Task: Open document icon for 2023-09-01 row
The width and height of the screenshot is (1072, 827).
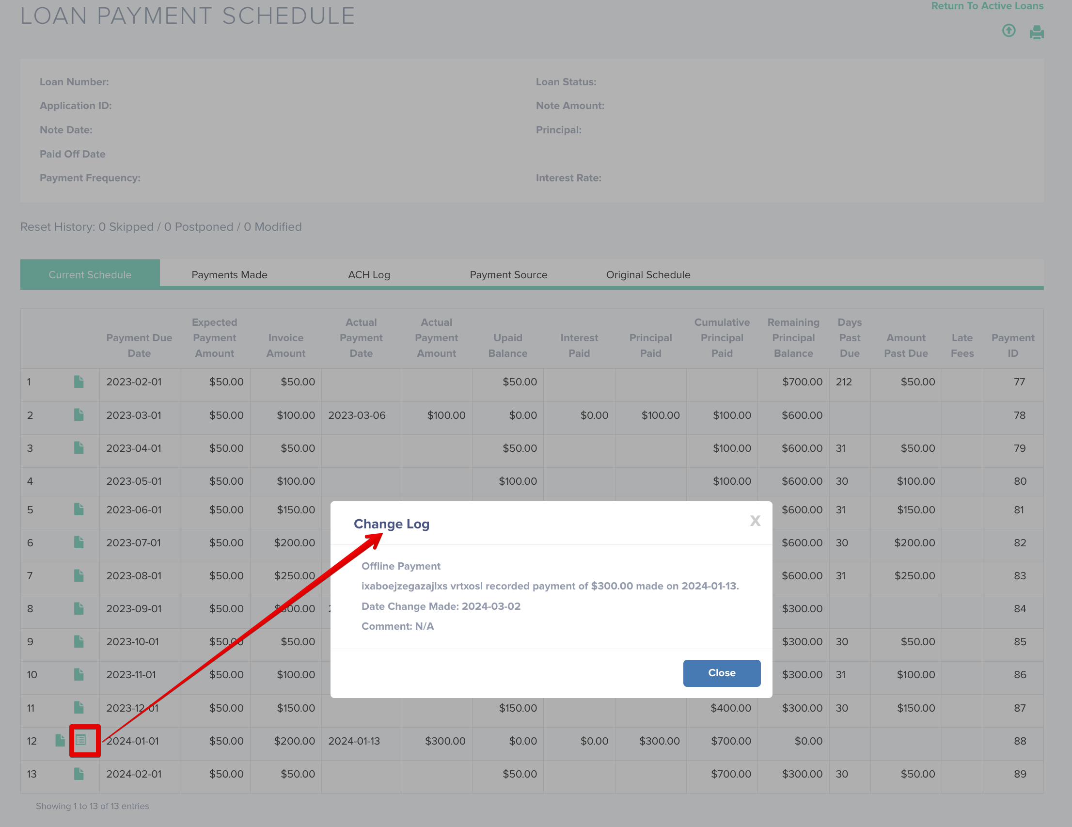Action: pyautogui.click(x=79, y=608)
